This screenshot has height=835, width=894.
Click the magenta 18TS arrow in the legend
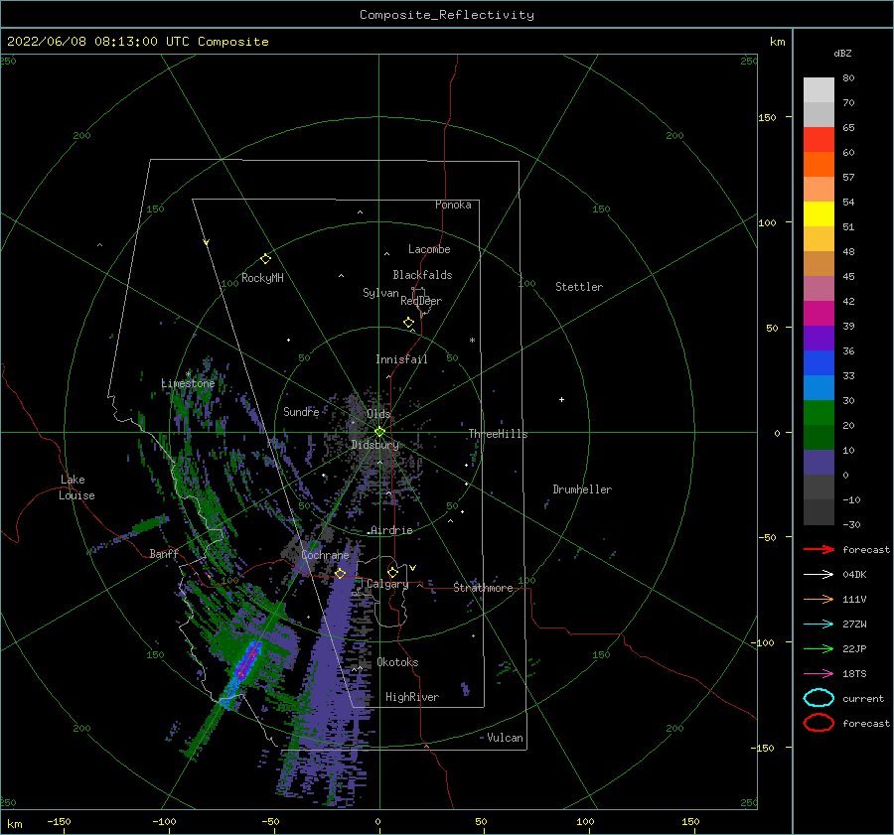(x=819, y=674)
